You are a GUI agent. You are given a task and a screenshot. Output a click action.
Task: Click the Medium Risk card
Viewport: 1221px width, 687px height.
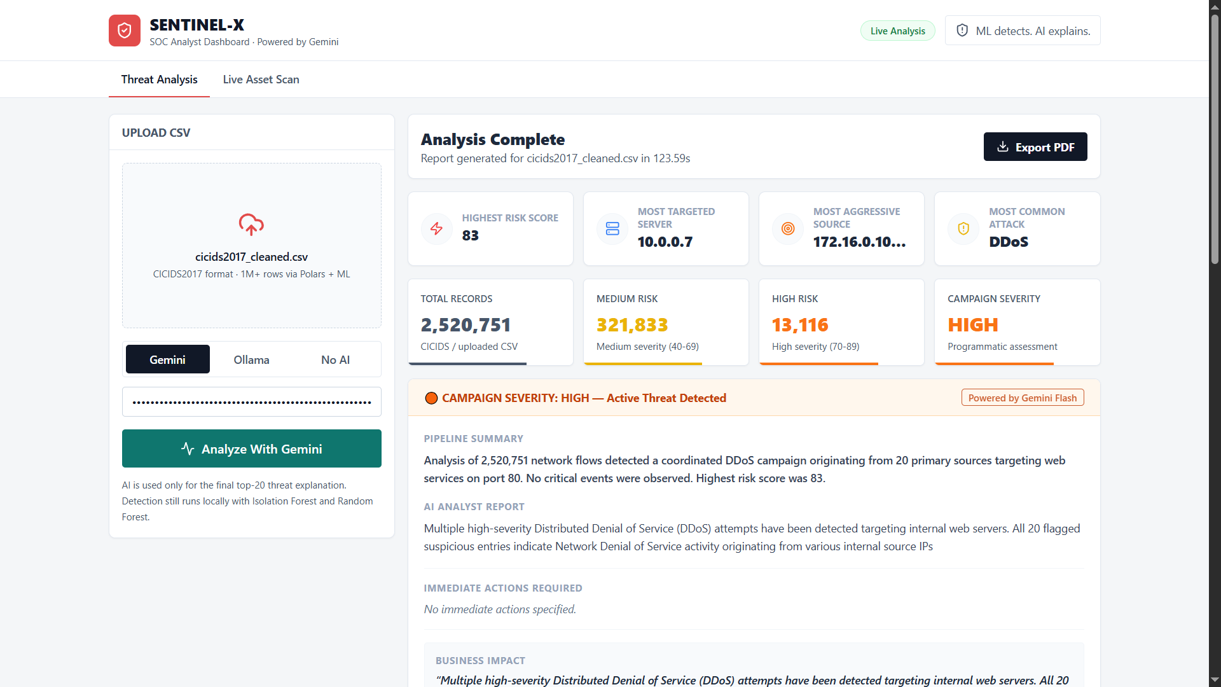coord(666,322)
